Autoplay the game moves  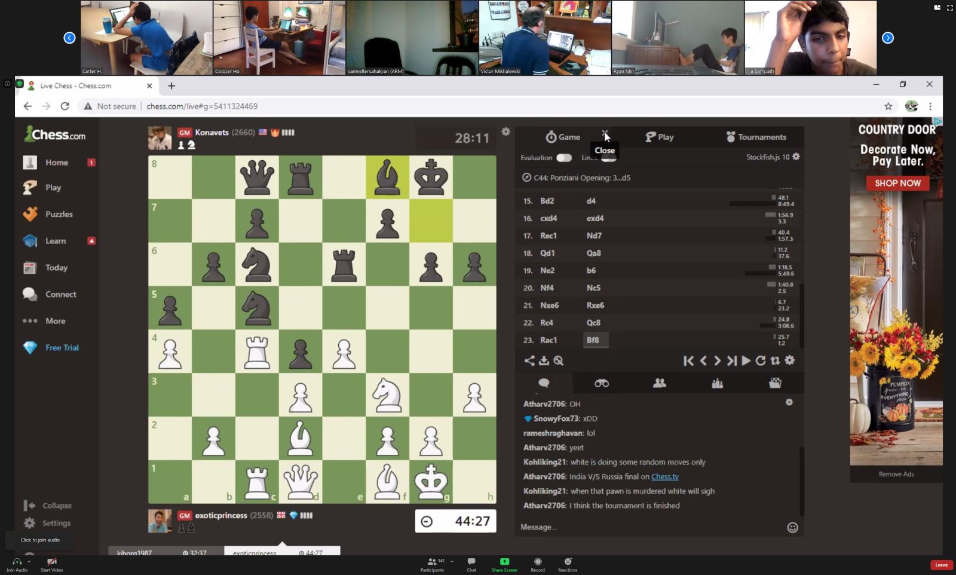pyautogui.click(x=746, y=360)
